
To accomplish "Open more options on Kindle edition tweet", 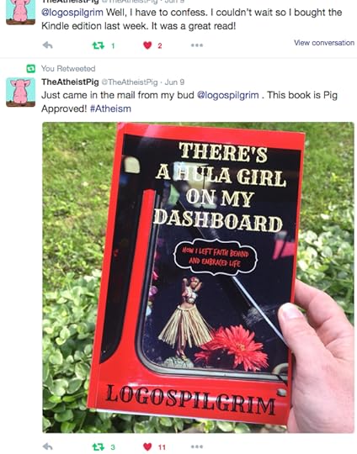I will coord(197,45).
